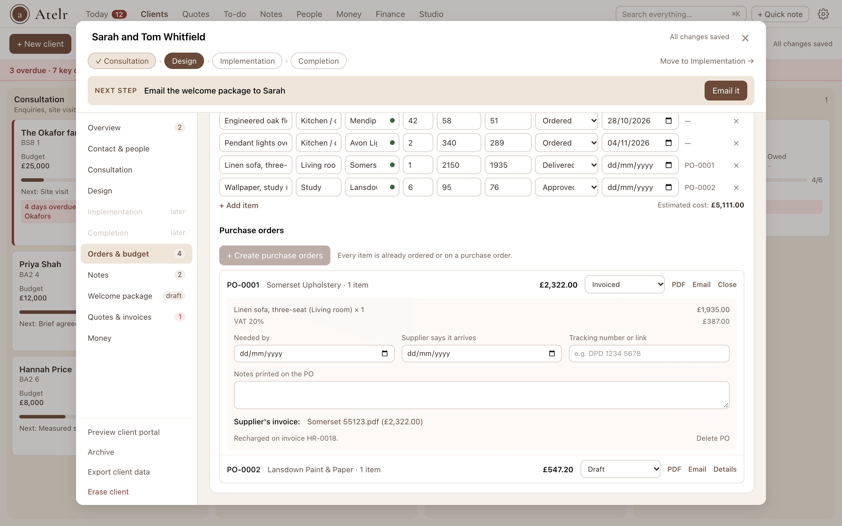
Task: Select the Consultation stage pill
Action: [122, 61]
